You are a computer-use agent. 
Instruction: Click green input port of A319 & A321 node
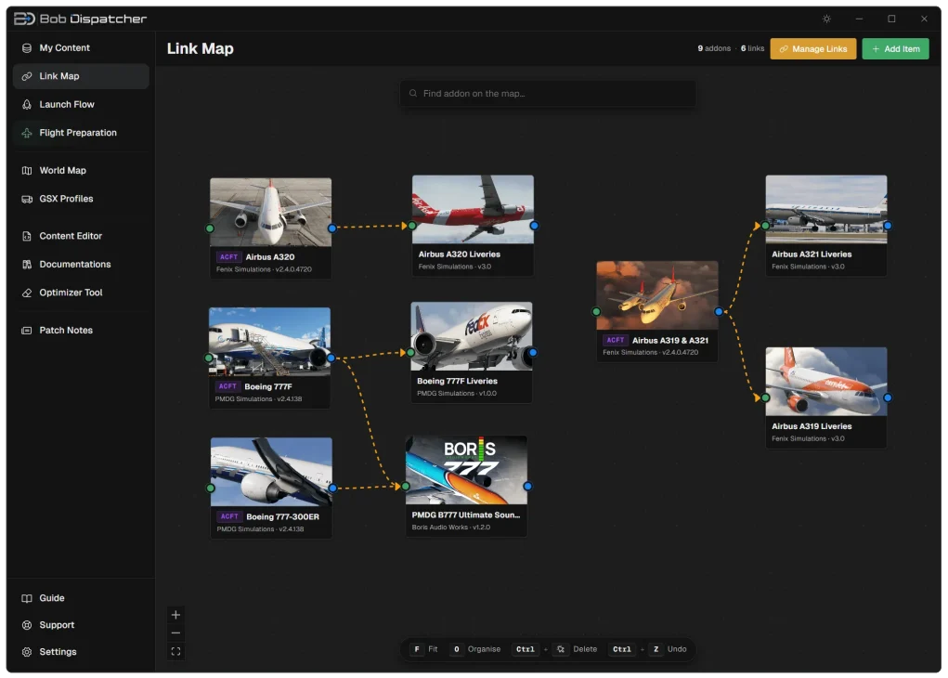597,311
